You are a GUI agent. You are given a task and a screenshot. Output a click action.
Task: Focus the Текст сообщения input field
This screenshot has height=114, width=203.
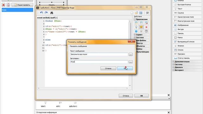pyautogui.click(x=99, y=54)
